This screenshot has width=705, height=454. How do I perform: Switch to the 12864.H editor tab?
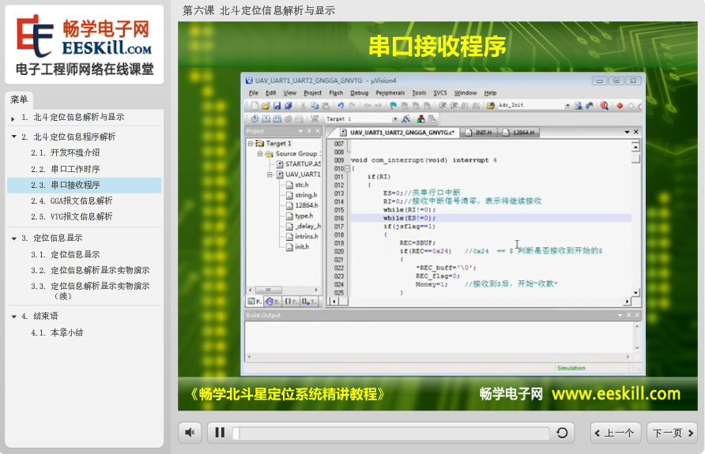tap(518, 133)
